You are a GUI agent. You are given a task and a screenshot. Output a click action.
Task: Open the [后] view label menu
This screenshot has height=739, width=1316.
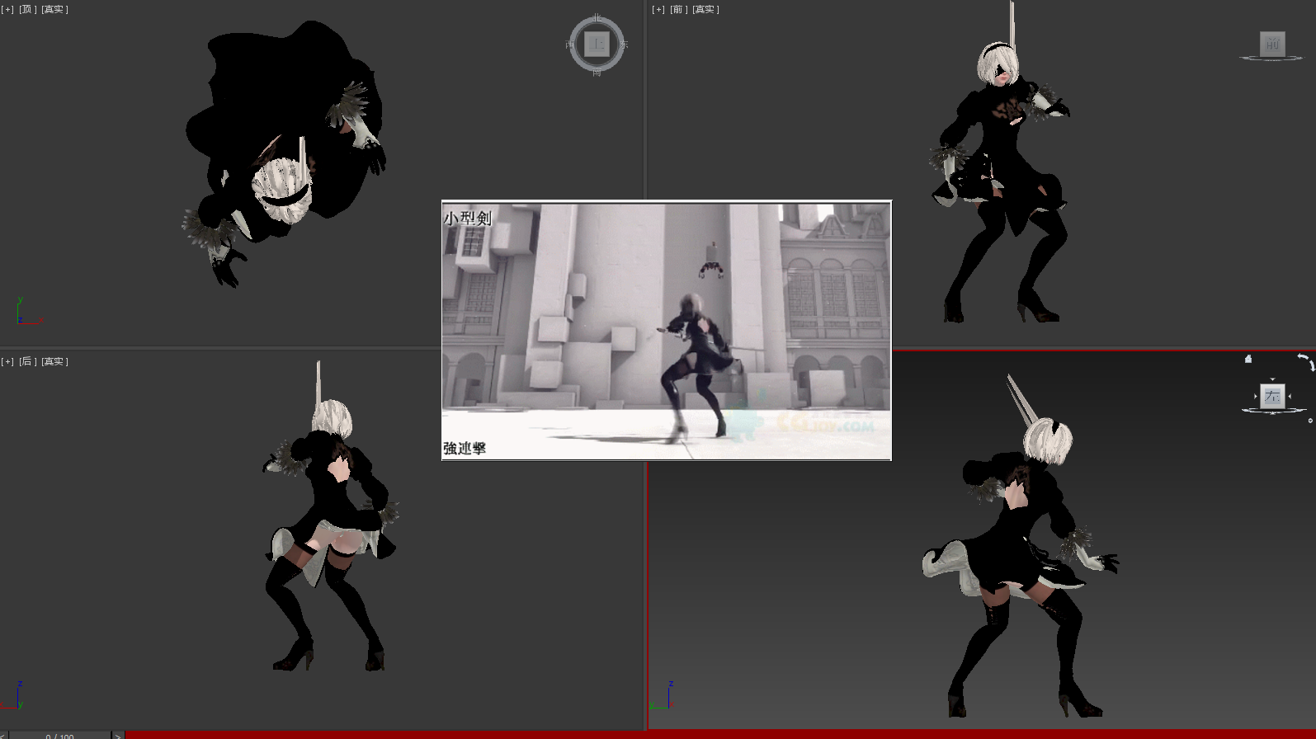tap(27, 361)
